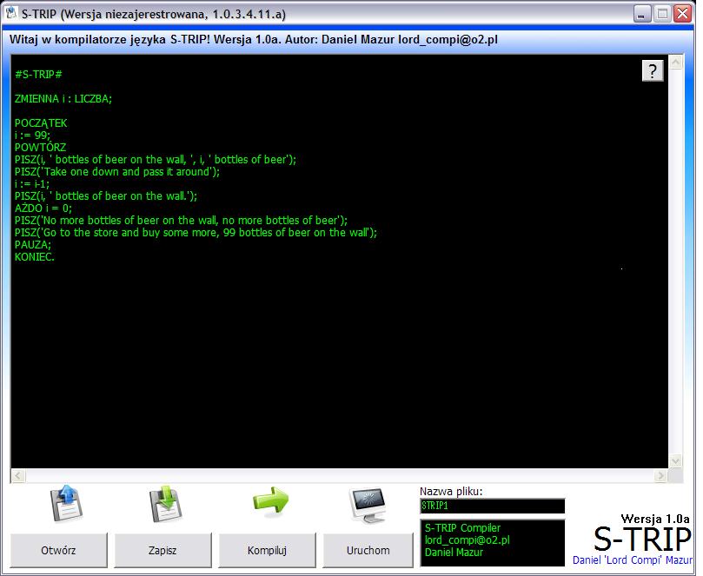Click the editor's vertical scrollbar up arrow
Image resolution: width=703 pixels, height=576 pixels.
coord(676,62)
